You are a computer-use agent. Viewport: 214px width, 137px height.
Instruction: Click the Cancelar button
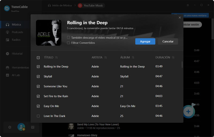(168, 41)
